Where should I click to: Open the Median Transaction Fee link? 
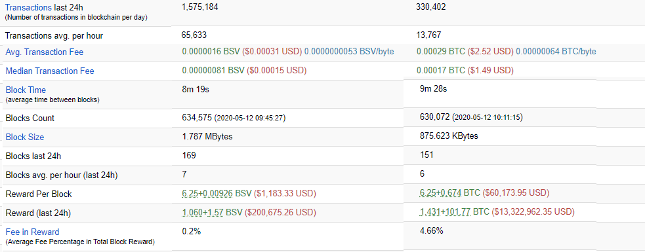(x=50, y=71)
